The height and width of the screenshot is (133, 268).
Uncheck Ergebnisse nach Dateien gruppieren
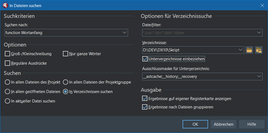(x=145, y=107)
